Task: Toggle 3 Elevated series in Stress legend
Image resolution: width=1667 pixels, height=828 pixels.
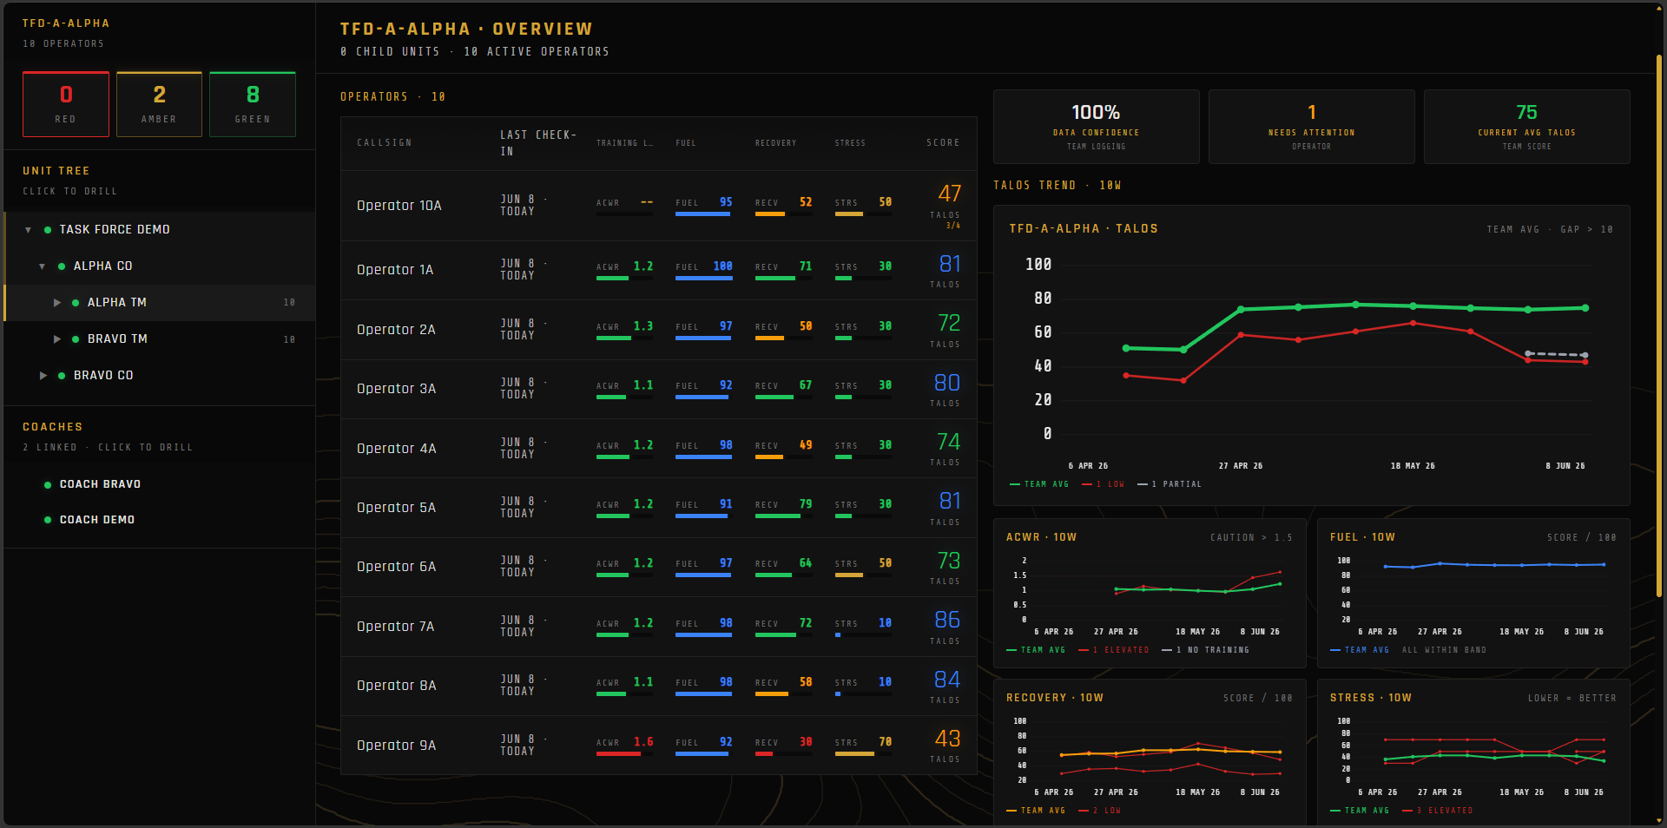Action: click(x=1438, y=811)
